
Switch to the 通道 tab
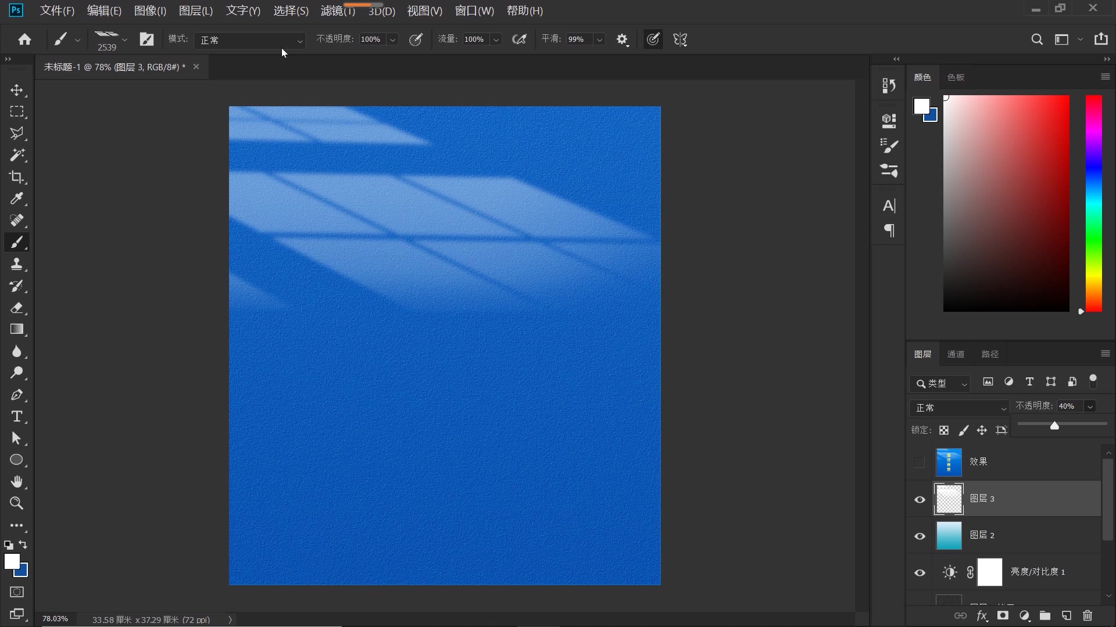coord(956,354)
